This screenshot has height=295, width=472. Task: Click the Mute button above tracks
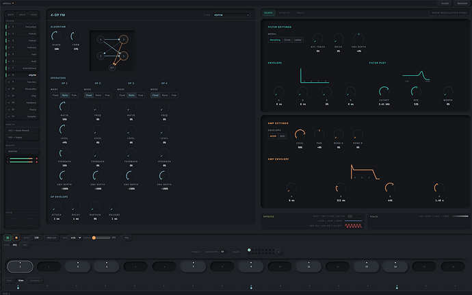[11, 14]
